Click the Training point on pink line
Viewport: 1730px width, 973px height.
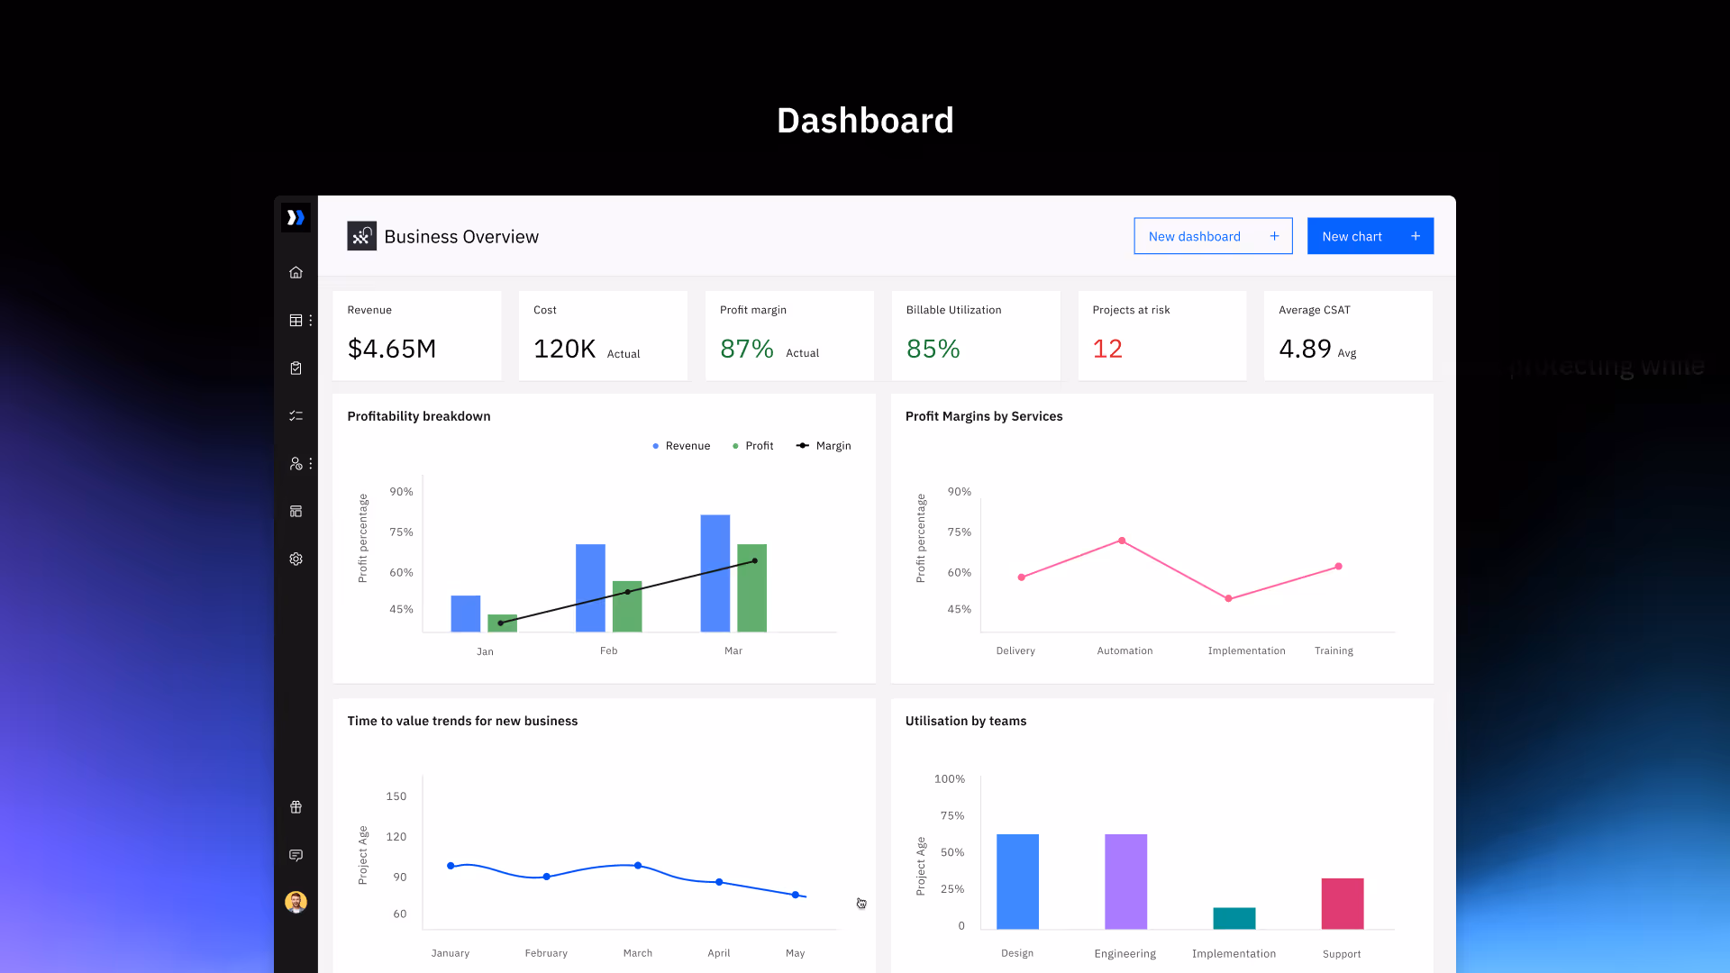pyautogui.click(x=1339, y=567)
